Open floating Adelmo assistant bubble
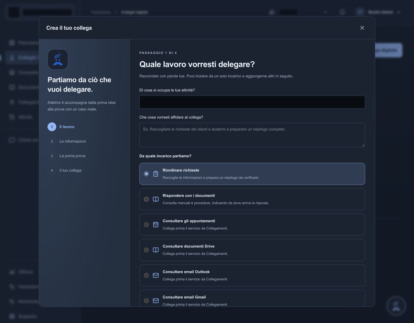 [396, 306]
